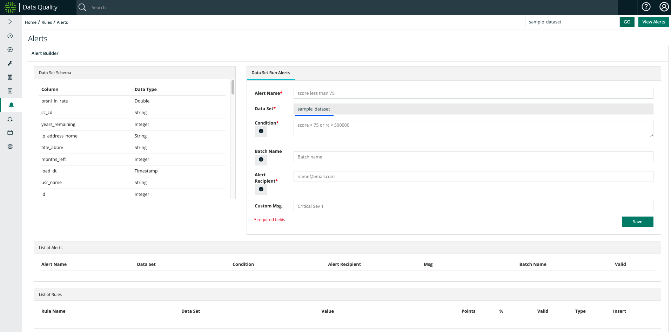Open the calendar scheduler icon in sidebar
Screen dimensions: 671x332
10,133
